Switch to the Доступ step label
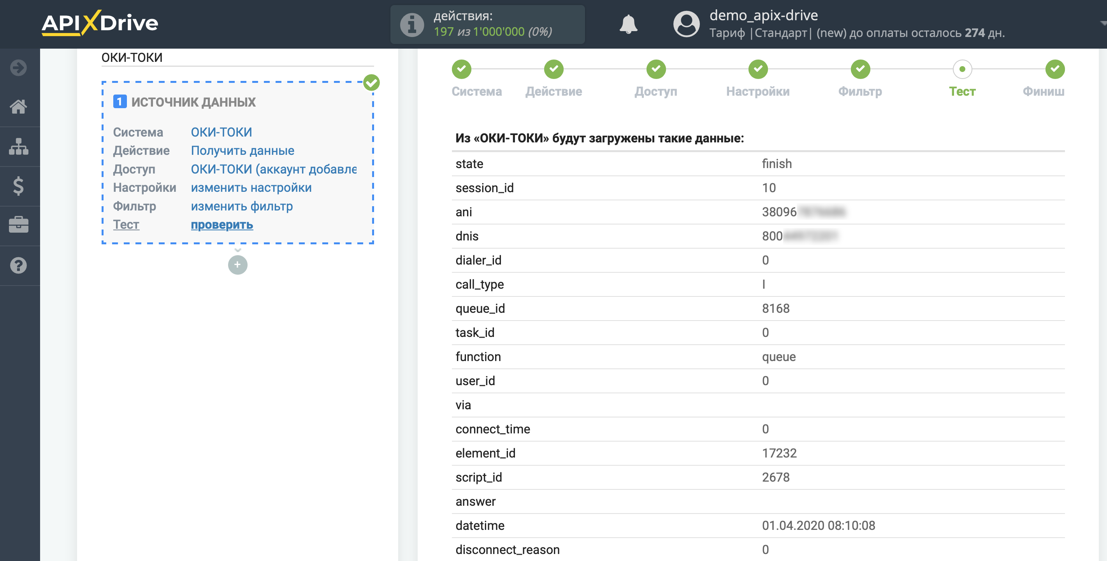 click(x=656, y=91)
